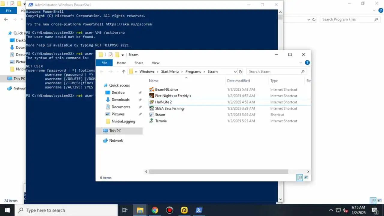Screen dimensions: 384x216
Task: Select Quick access in Steam window navigation pane
Action: coord(119,85)
